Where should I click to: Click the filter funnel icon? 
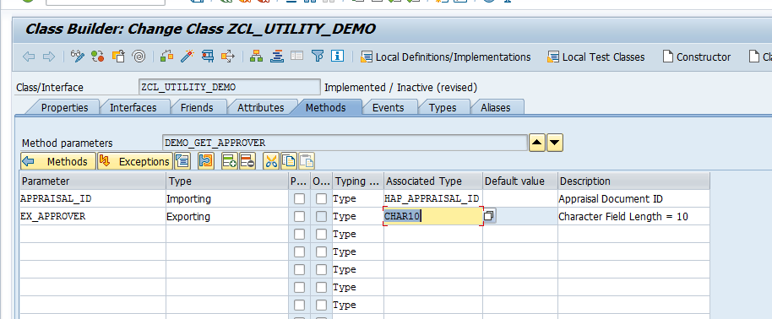coord(318,56)
